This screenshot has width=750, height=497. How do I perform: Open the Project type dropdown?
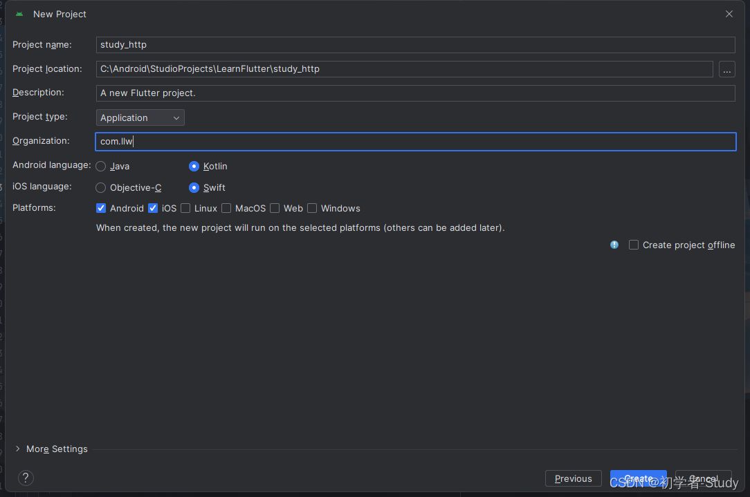(140, 118)
